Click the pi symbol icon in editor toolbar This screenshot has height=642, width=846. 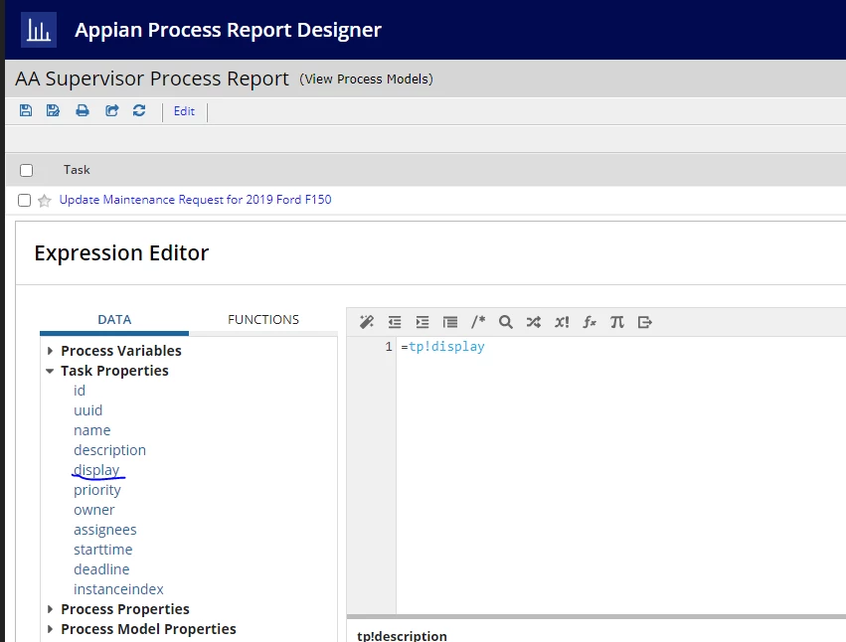(x=617, y=322)
